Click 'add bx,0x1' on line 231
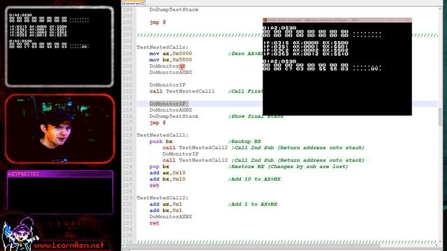 (x=166, y=211)
